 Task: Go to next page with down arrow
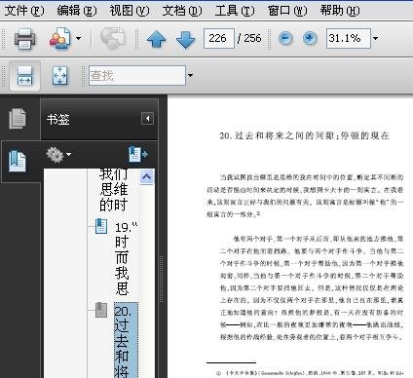(185, 39)
